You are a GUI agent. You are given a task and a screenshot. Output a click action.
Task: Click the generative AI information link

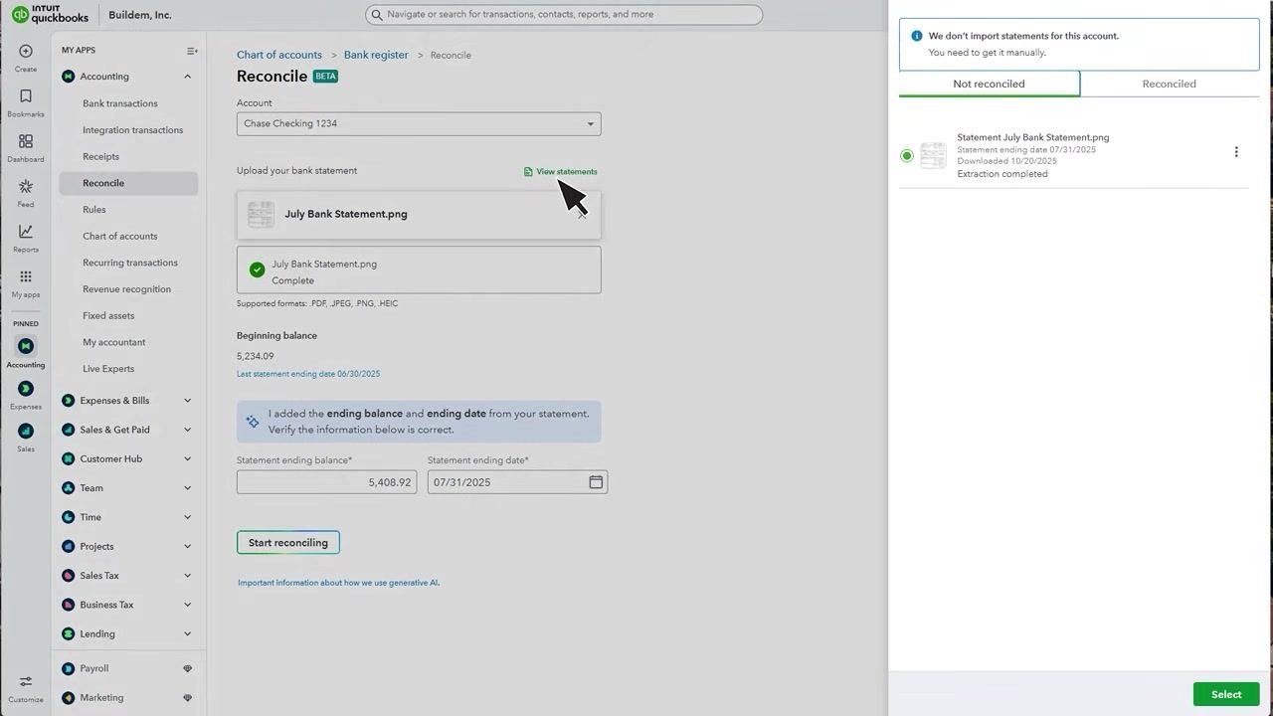tap(338, 583)
